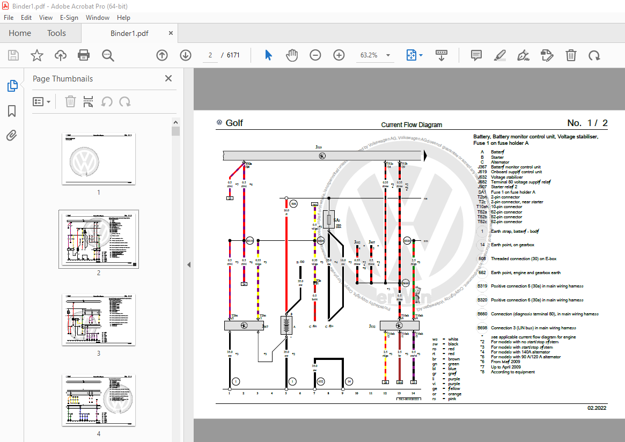Delete selected thumbnail page

pyautogui.click(x=70, y=101)
